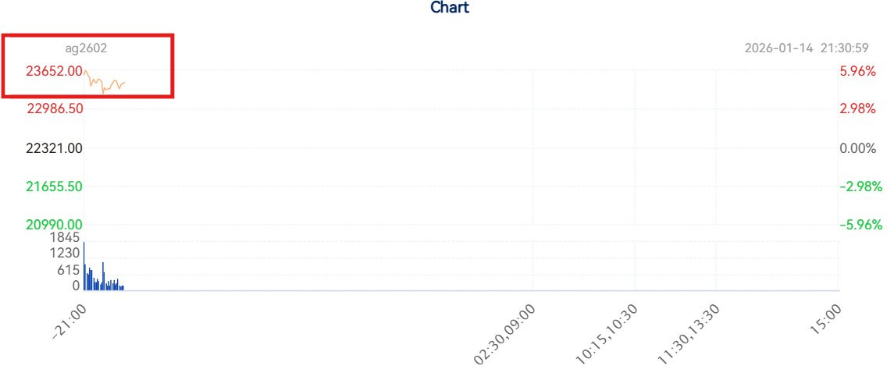Click the 21655.50 green price label

pos(54,186)
